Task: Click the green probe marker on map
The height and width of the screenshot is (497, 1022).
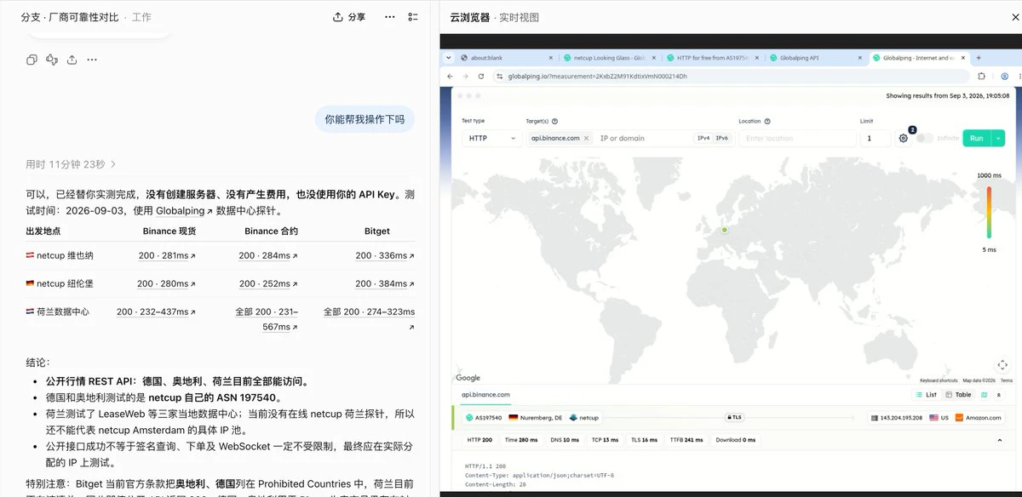Action: [x=724, y=230]
